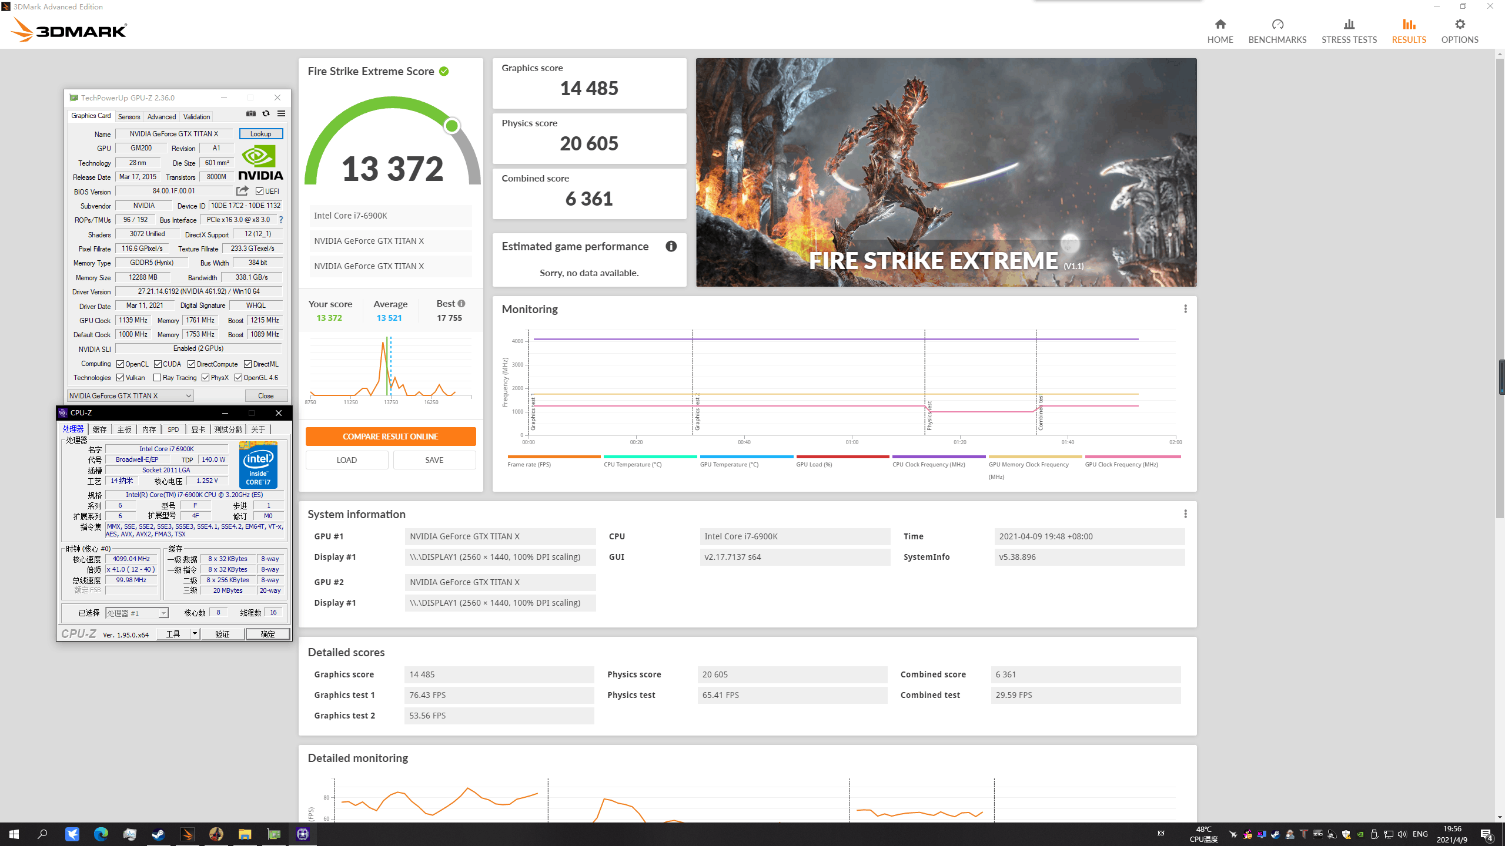This screenshot has height=846, width=1505.
Task: Click the Lookup button in GPU-Z
Action: pyautogui.click(x=260, y=134)
